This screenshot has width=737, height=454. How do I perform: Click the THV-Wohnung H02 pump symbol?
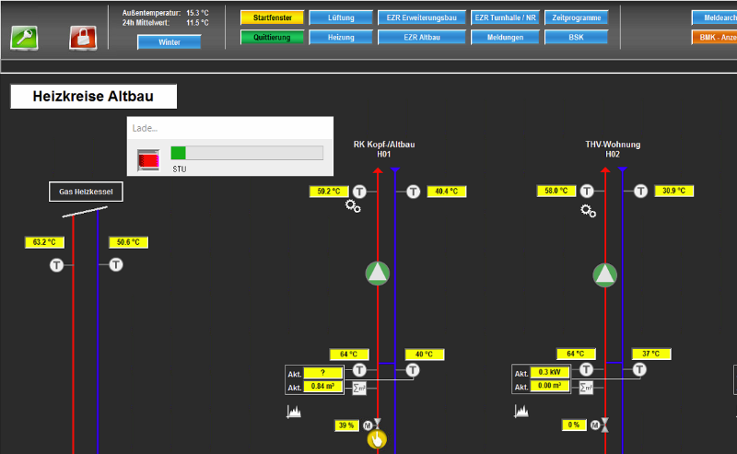(605, 275)
